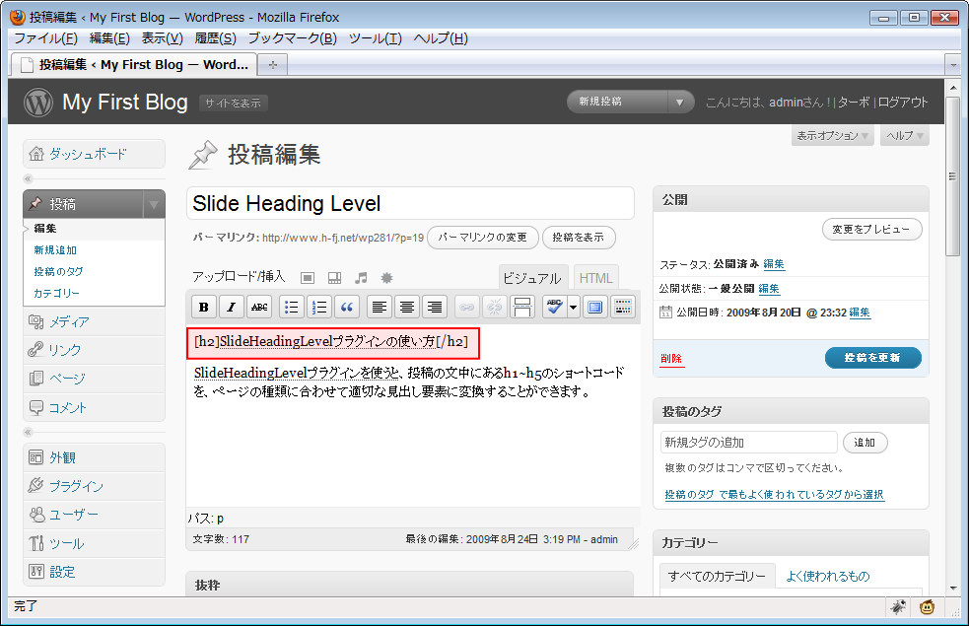Viewport: 969px width, 626px height.
Task: Open 投稿のタグ in the Posts submenu
Action: [58, 271]
